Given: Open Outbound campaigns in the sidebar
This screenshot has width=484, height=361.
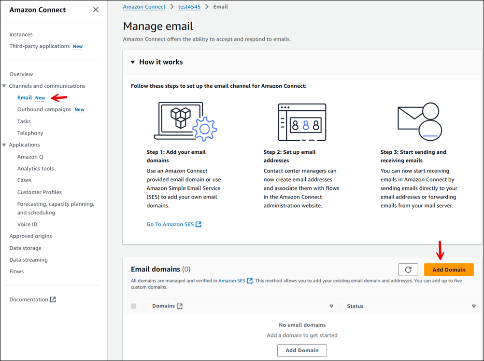Looking at the screenshot, I should (43, 109).
